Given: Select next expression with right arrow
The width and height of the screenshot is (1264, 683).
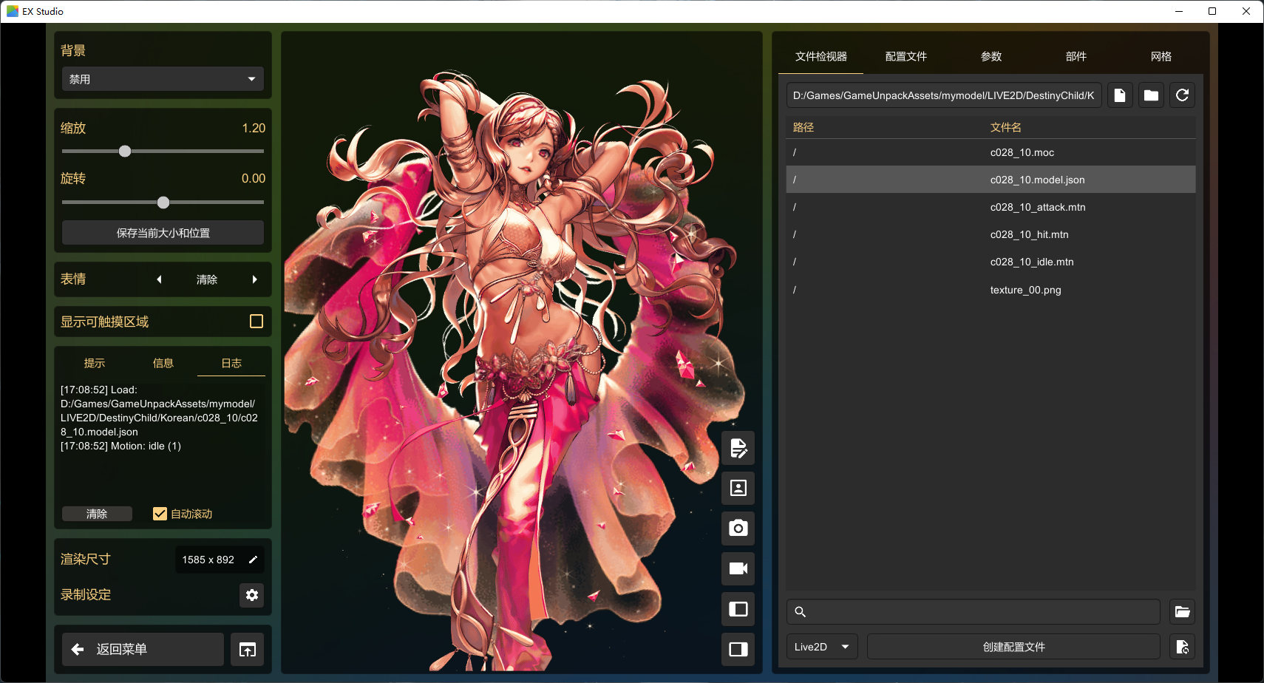Looking at the screenshot, I should pyautogui.click(x=255, y=279).
